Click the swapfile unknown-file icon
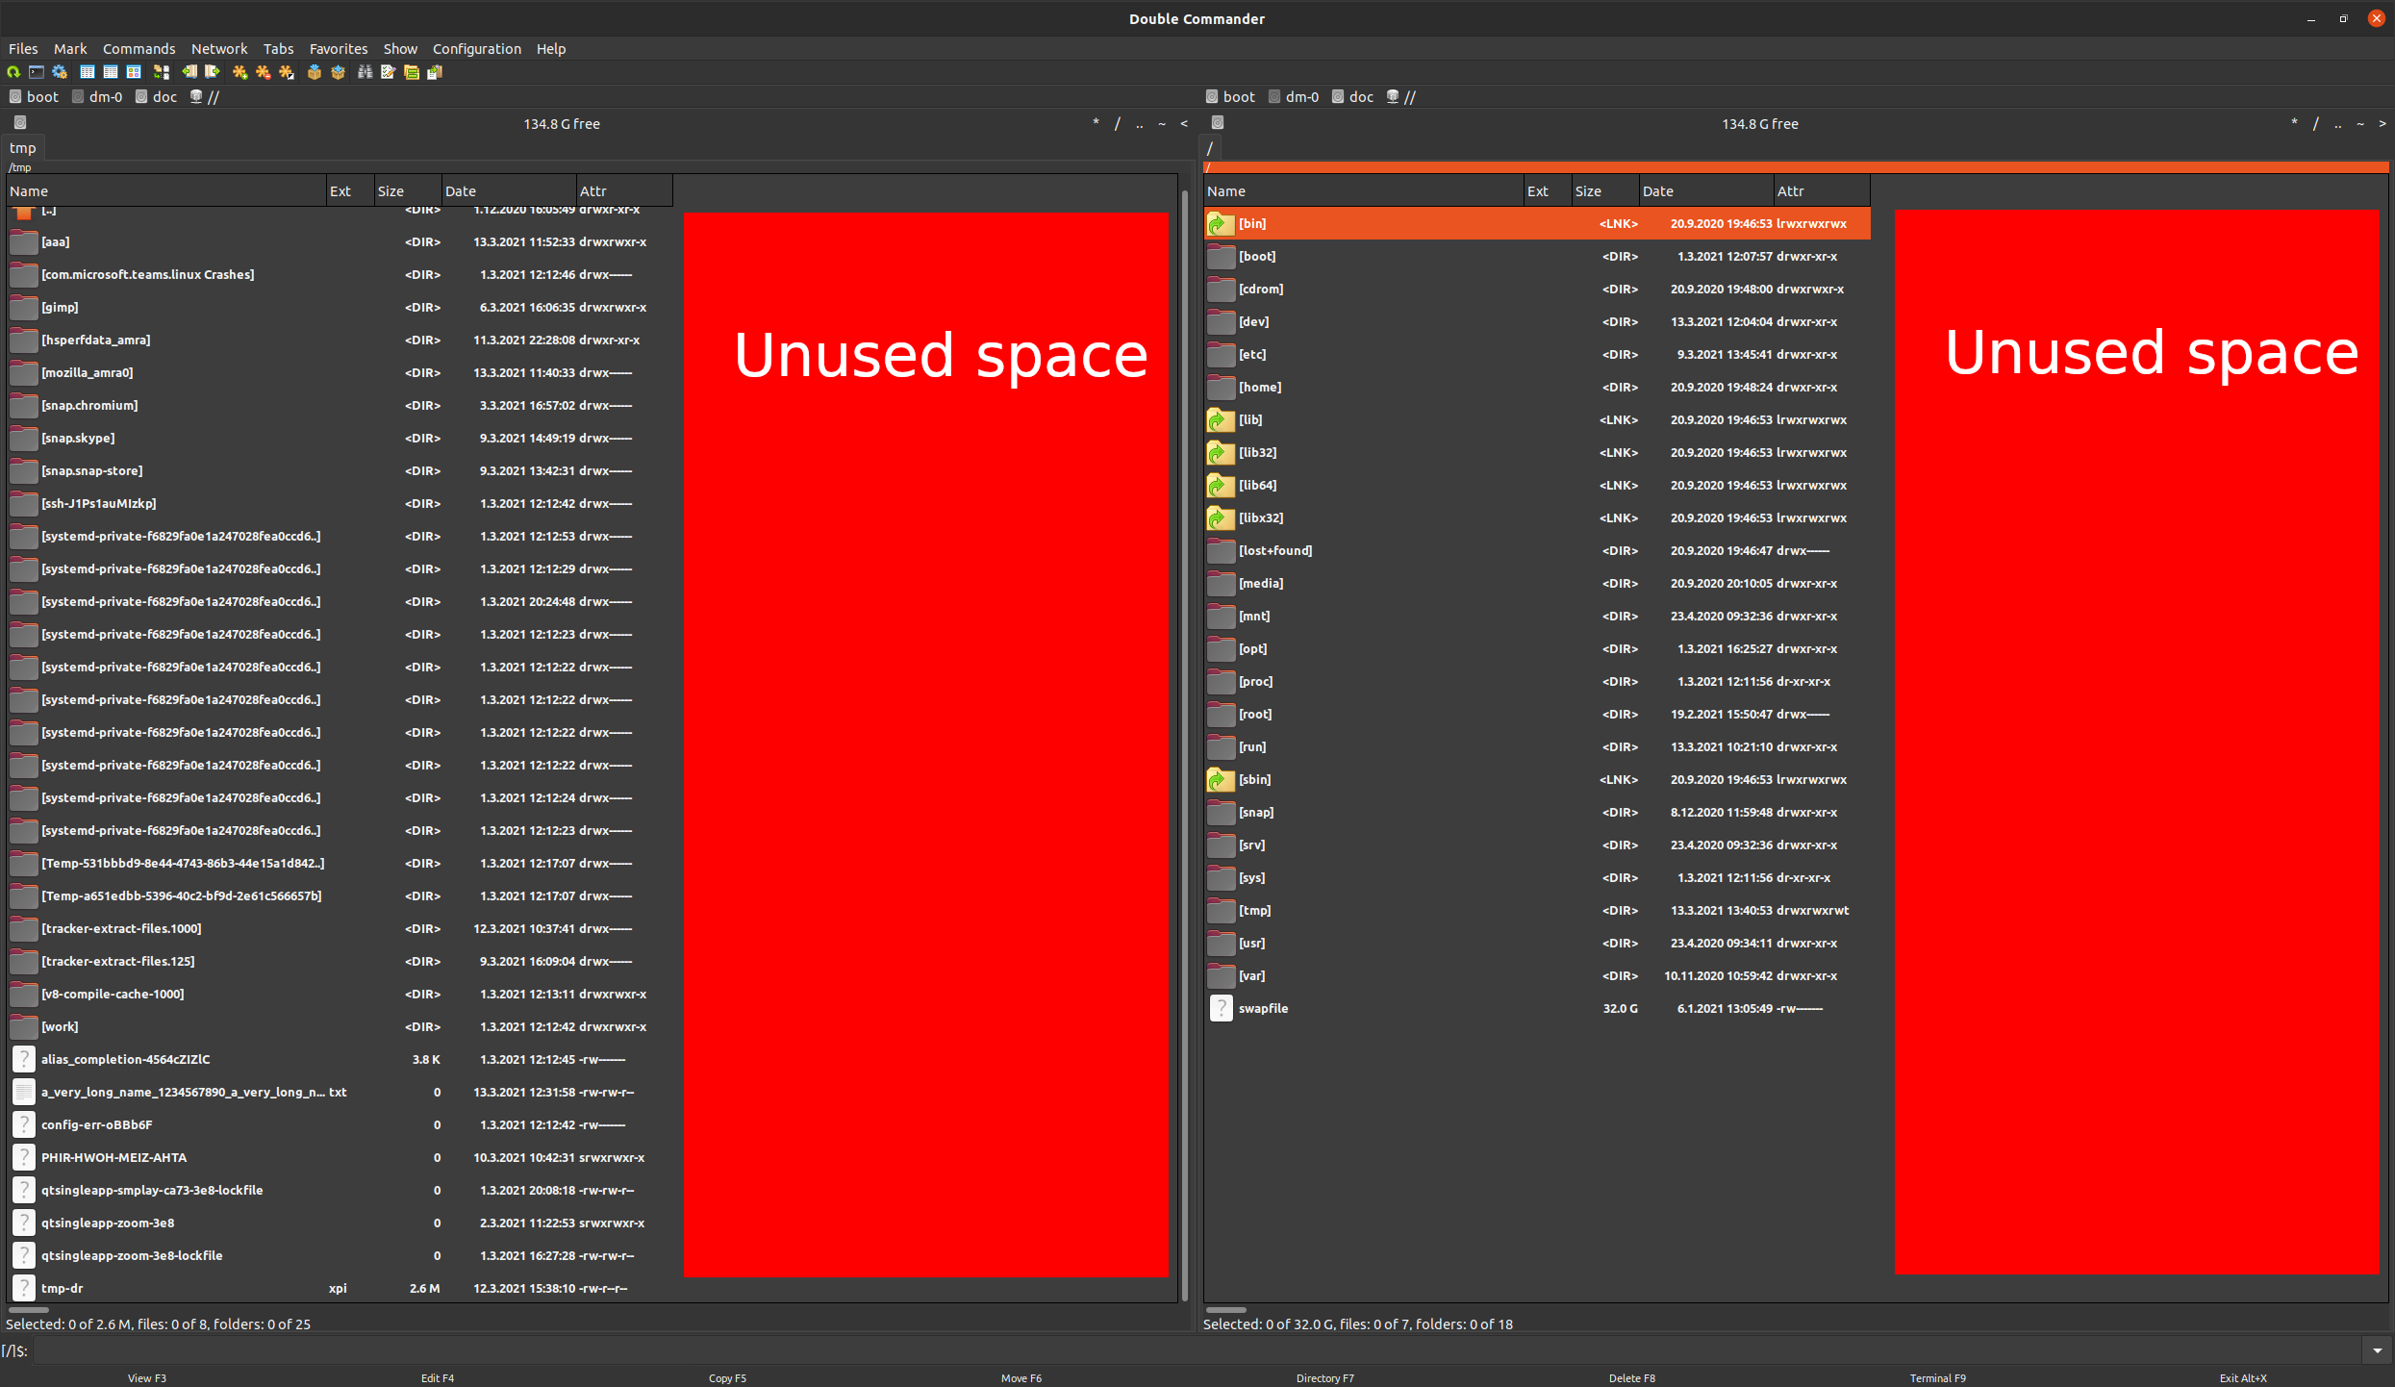2395x1387 pixels. (x=1221, y=1008)
